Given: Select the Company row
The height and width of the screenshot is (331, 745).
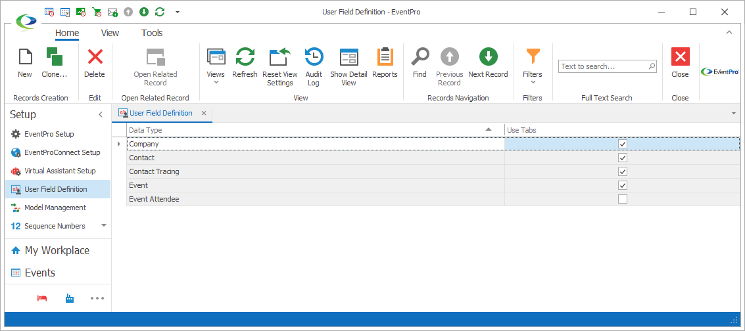Looking at the screenshot, I should 433,144.
